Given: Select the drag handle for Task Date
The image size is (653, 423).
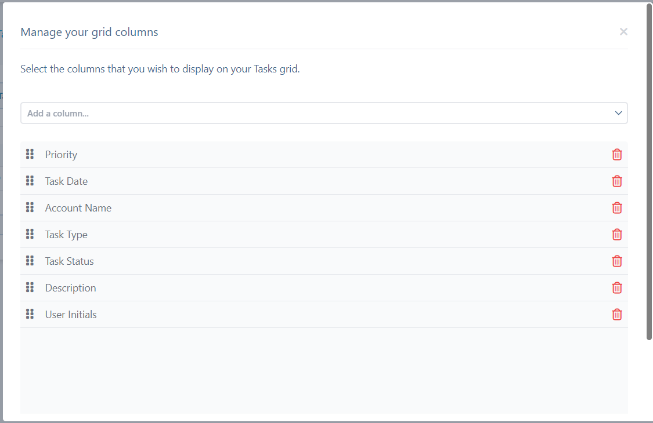Looking at the screenshot, I should coord(30,181).
